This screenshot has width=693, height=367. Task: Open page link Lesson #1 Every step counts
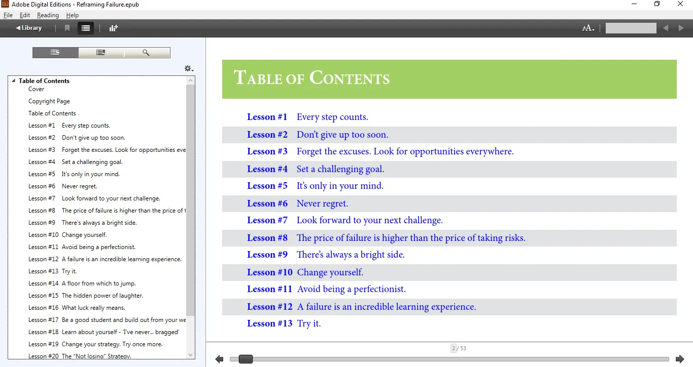307,117
